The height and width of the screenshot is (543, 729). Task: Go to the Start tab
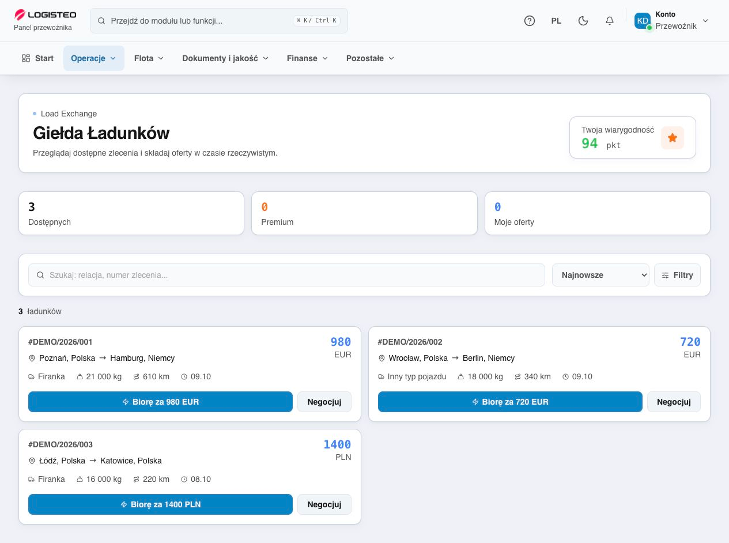(x=37, y=58)
